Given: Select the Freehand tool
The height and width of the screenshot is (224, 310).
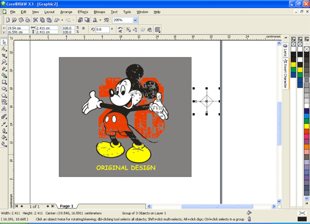Looking at the screenshot, I should [x=4, y=69].
